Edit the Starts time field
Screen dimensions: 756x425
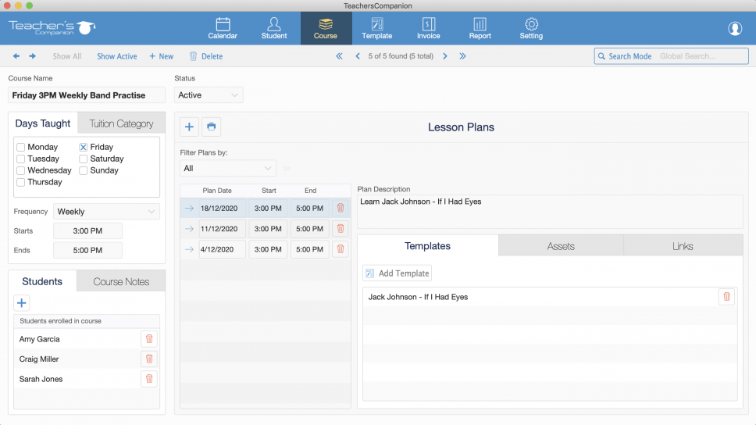(87, 230)
